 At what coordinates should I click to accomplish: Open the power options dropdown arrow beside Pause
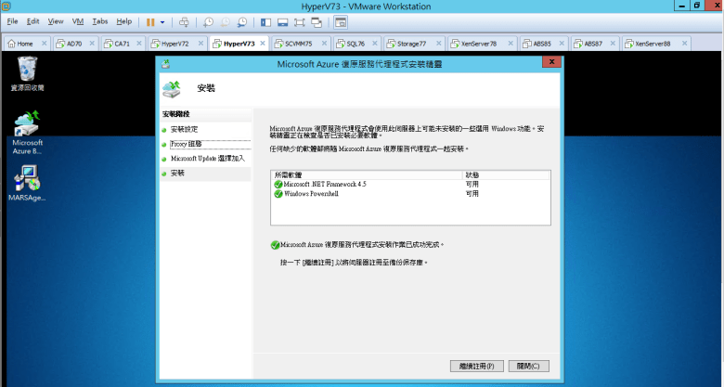coord(162,20)
